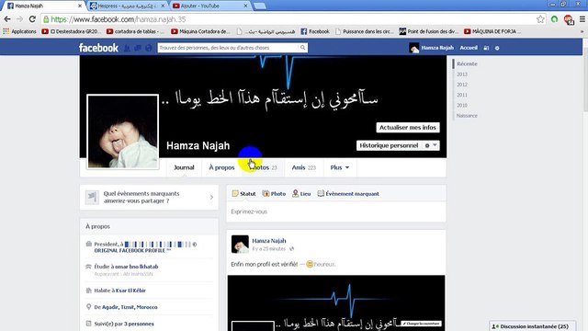Click the Lieu location icon in composer
Viewport: 588px width, 331px height.
pos(296,193)
